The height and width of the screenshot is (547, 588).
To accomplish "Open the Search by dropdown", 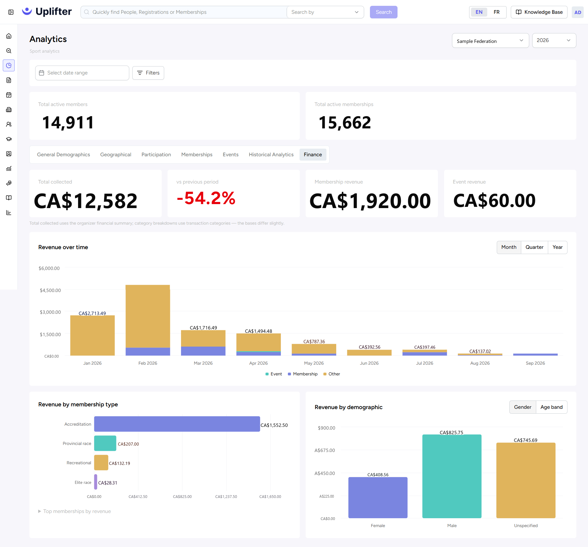I will point(325,12).
